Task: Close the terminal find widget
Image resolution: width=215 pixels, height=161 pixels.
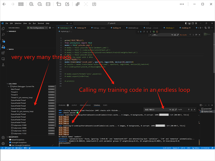Action: coord(194,109)
